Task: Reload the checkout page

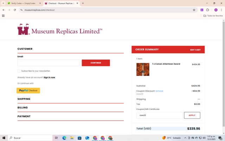Action: 15,10
